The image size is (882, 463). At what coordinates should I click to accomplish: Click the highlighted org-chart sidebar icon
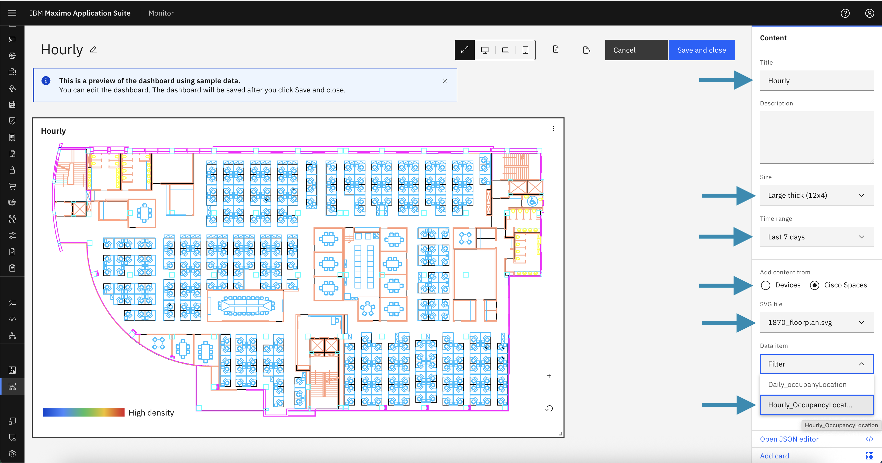pos(12,387)
